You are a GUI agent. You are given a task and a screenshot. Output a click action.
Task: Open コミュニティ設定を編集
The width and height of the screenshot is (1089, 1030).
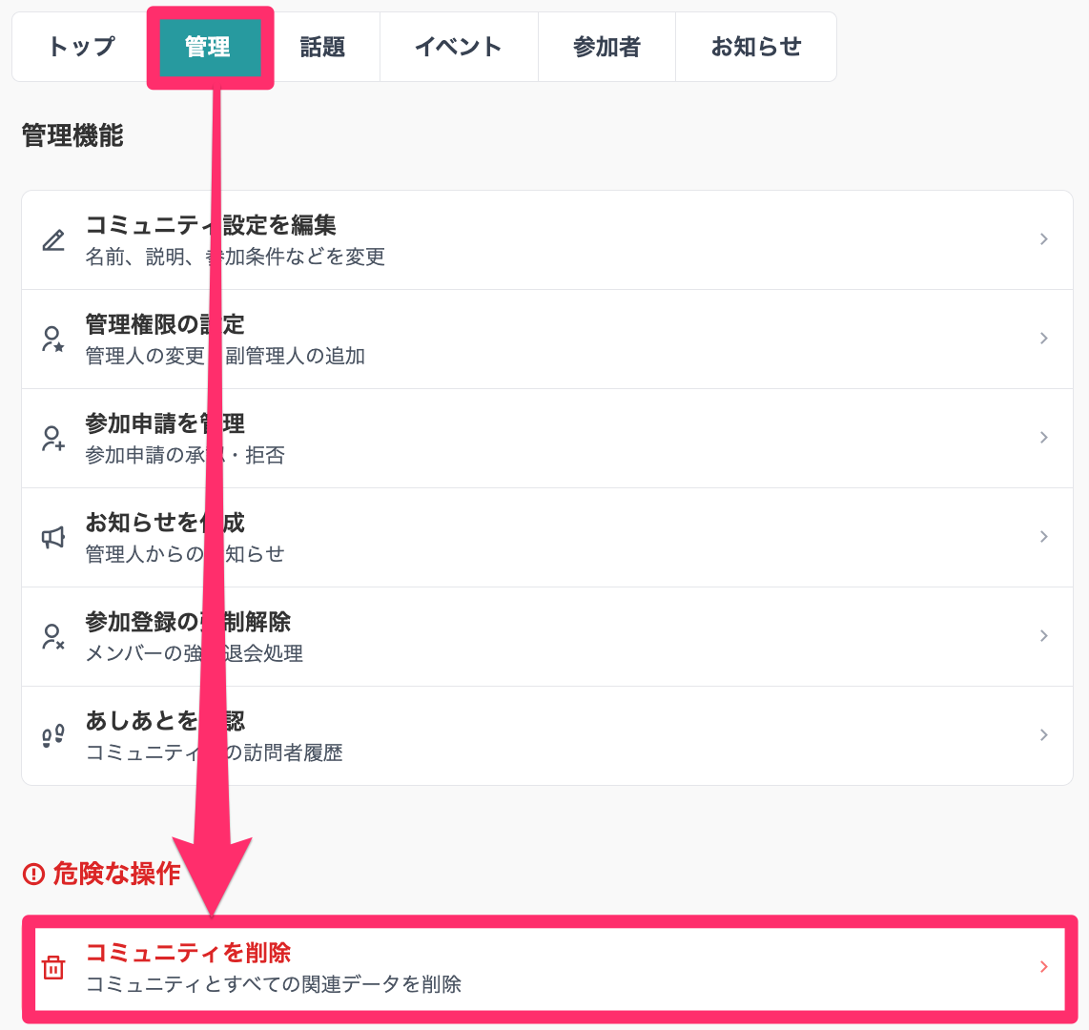tap(547, 240)
